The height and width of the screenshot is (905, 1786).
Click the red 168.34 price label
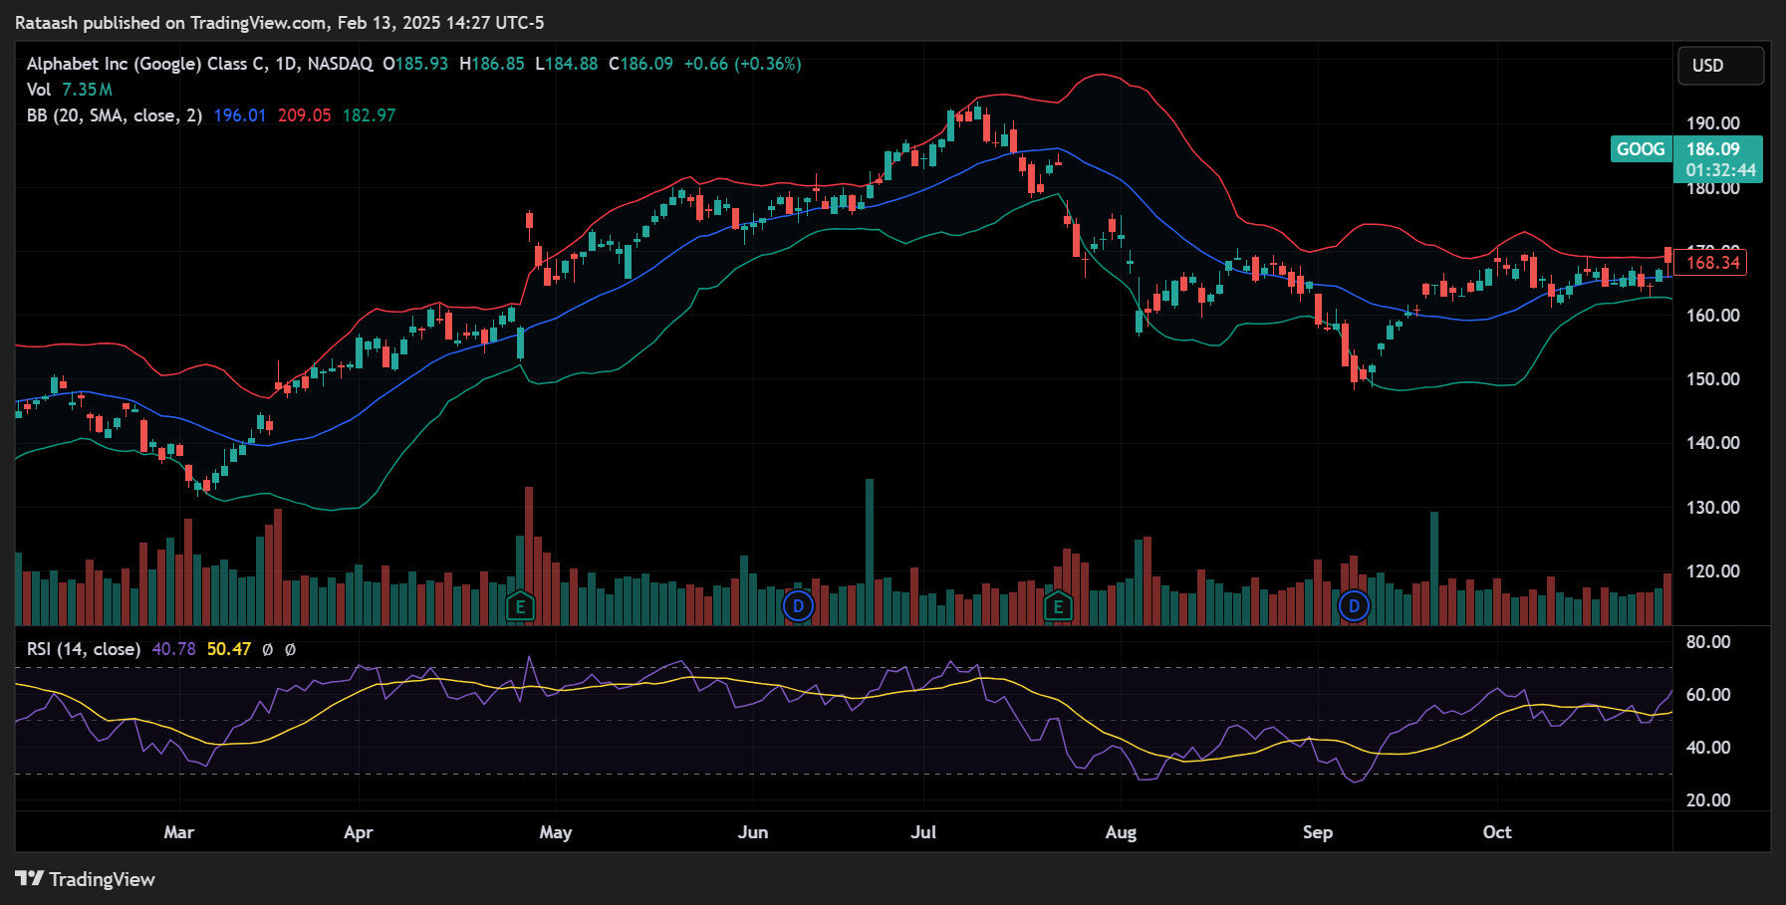(x=1710, y=263)
